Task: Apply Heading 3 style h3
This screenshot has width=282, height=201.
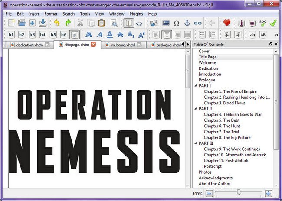Action: [x=33, y=35]
